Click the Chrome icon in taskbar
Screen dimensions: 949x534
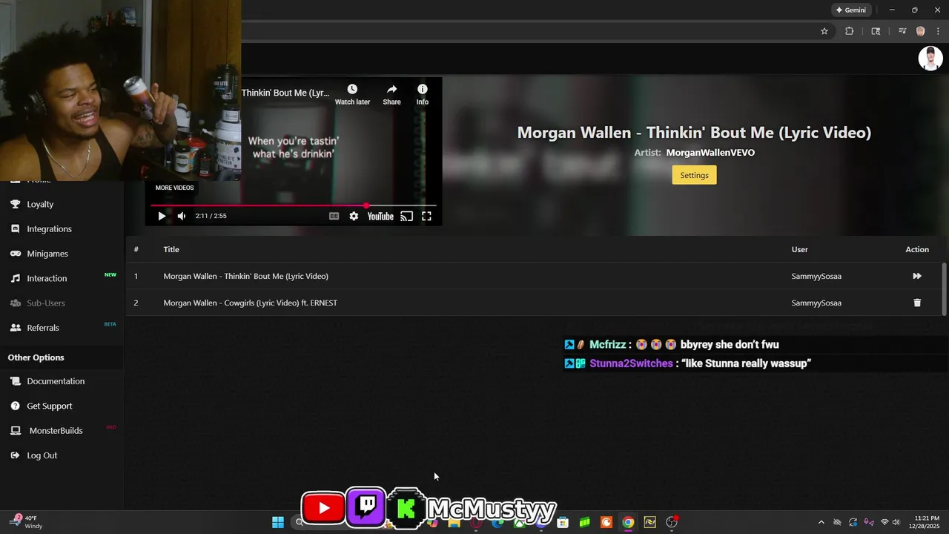point(628,522)
